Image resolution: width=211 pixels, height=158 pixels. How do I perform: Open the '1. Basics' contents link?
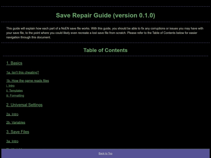click(x=14, y=63)
